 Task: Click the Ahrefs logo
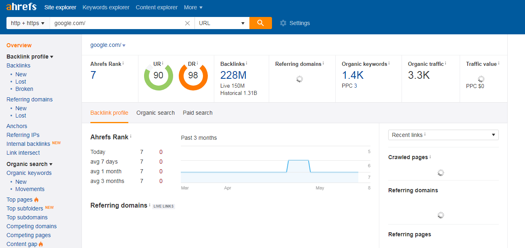[x=21, y=7]
